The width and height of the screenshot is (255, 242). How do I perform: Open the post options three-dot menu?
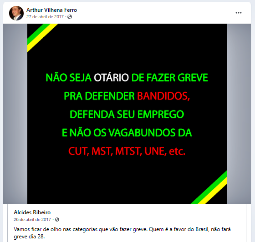pos(239,13)
